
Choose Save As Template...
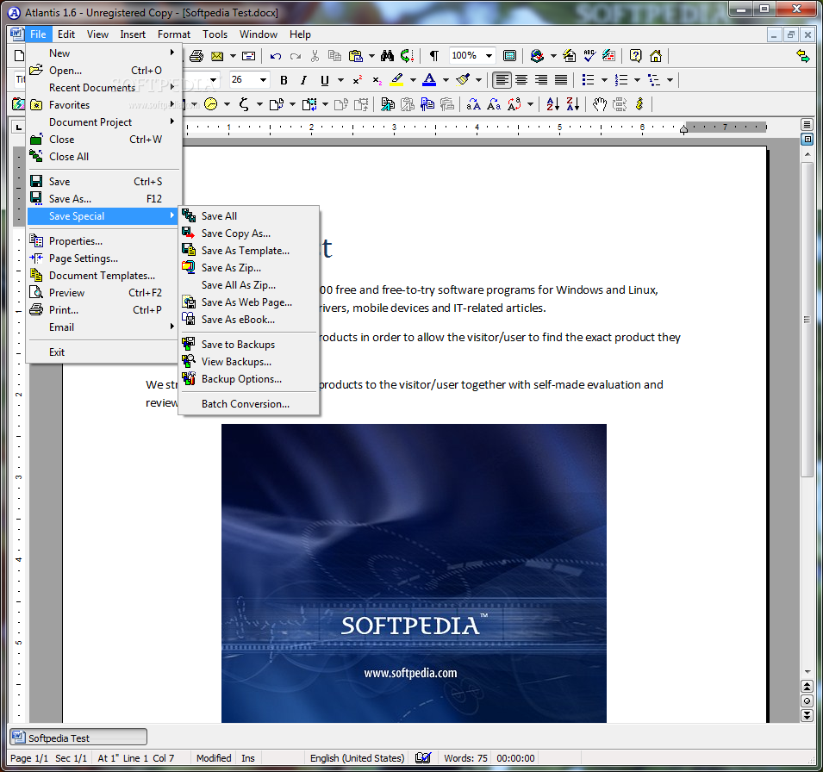[249, 251]
